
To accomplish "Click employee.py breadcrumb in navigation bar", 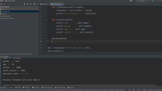I will point(10,1).
